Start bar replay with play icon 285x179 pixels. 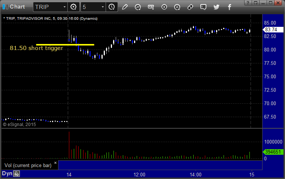(164, 7)
